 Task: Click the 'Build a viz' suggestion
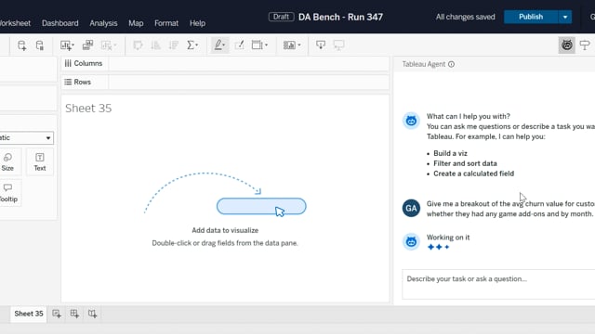tap(450, 153)
